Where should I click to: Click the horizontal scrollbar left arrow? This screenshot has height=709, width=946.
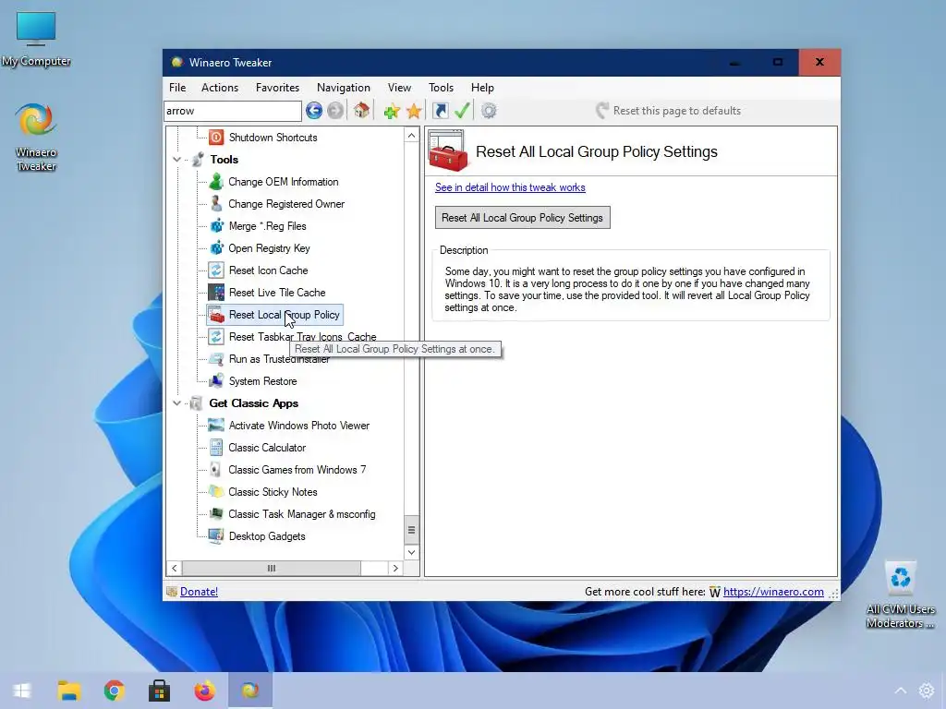[x=175, y=568]
